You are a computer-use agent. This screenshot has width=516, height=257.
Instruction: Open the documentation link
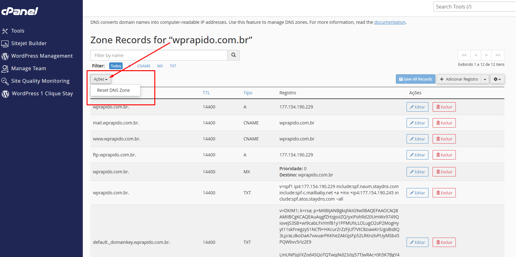pos(390,22)
